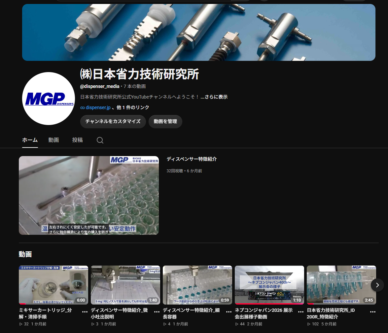Viewport: 388px width, 333px height.
Task: Open options menu for 微小吐出説明 video
Action: (157, 312)
